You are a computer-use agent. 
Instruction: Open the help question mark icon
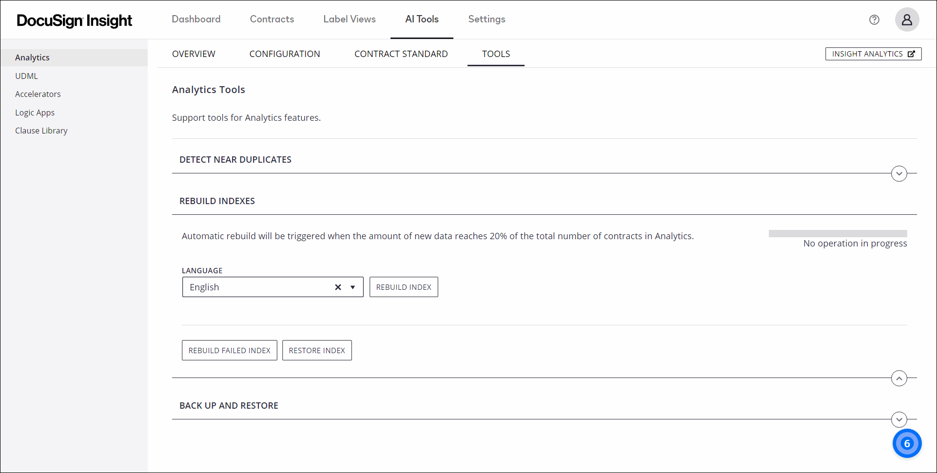pos(874,20)
